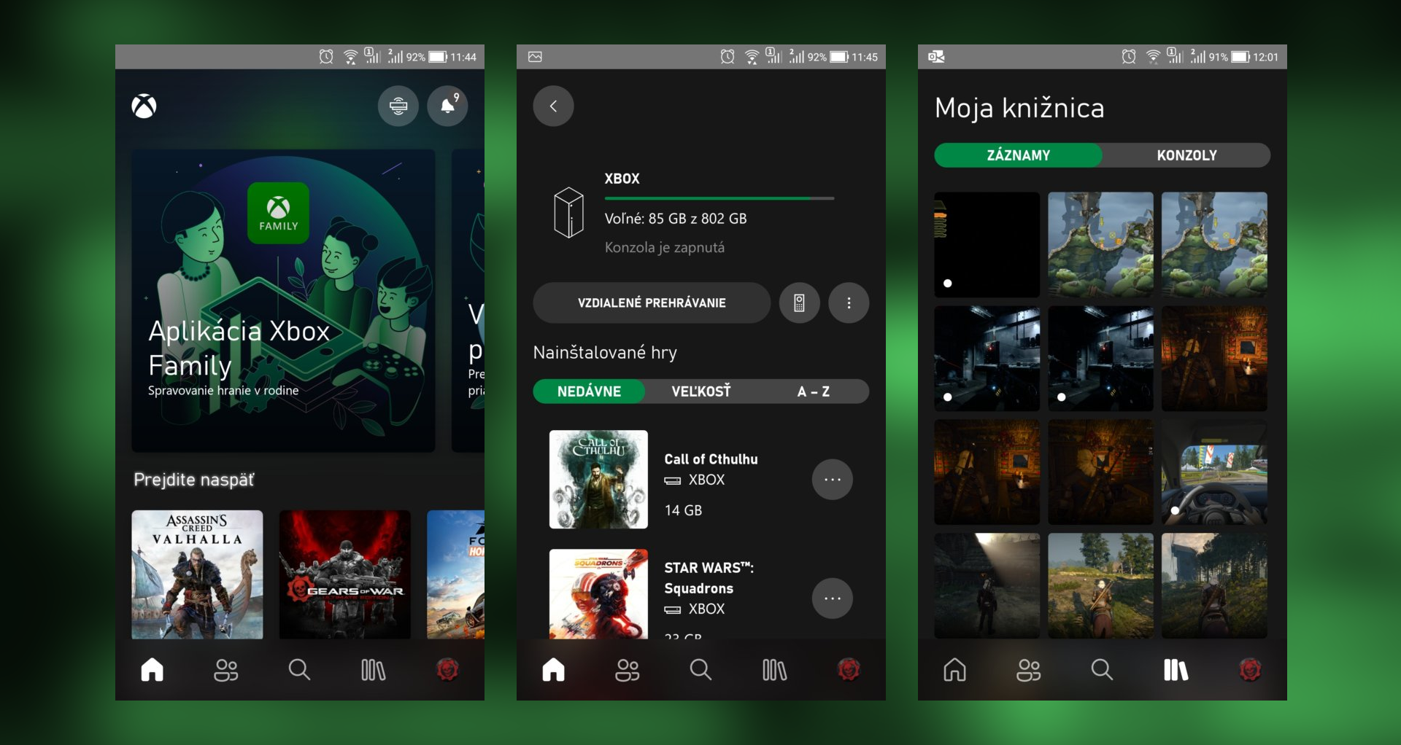Tap Home icon in middle screen navigation
The width and height of the screenshot is (1401, 745).
coord(554,669)
